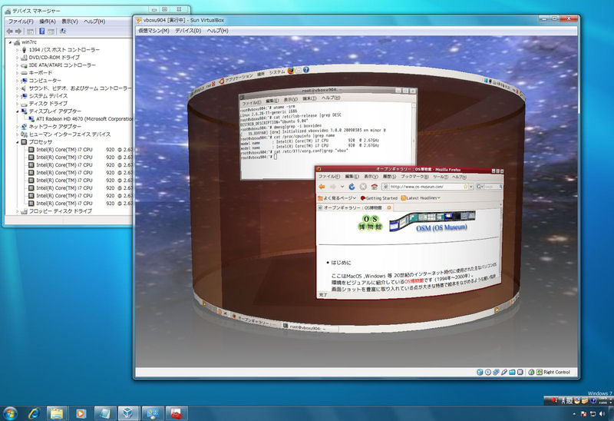This screenshot has width=614, height=421.
Task: Click USB devices icon in VirtualBox status bar
Action: (x=504, y=372)
